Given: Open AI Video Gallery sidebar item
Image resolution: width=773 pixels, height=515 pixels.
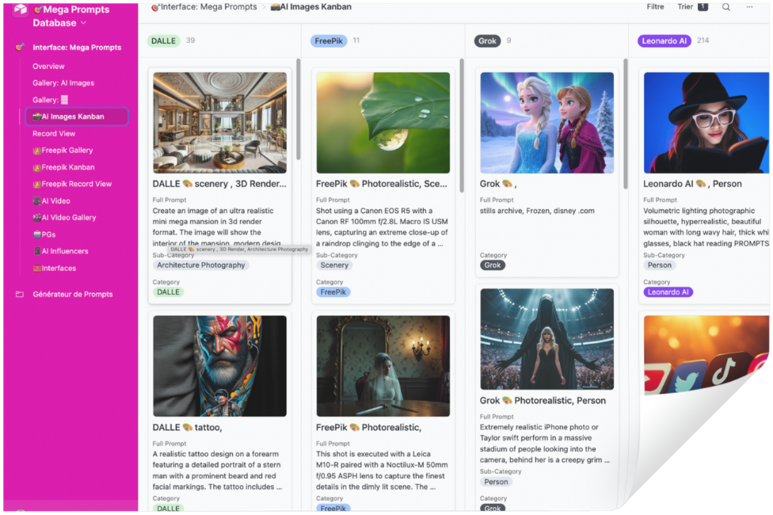Looking at the screenshot, I should (64, 218).
